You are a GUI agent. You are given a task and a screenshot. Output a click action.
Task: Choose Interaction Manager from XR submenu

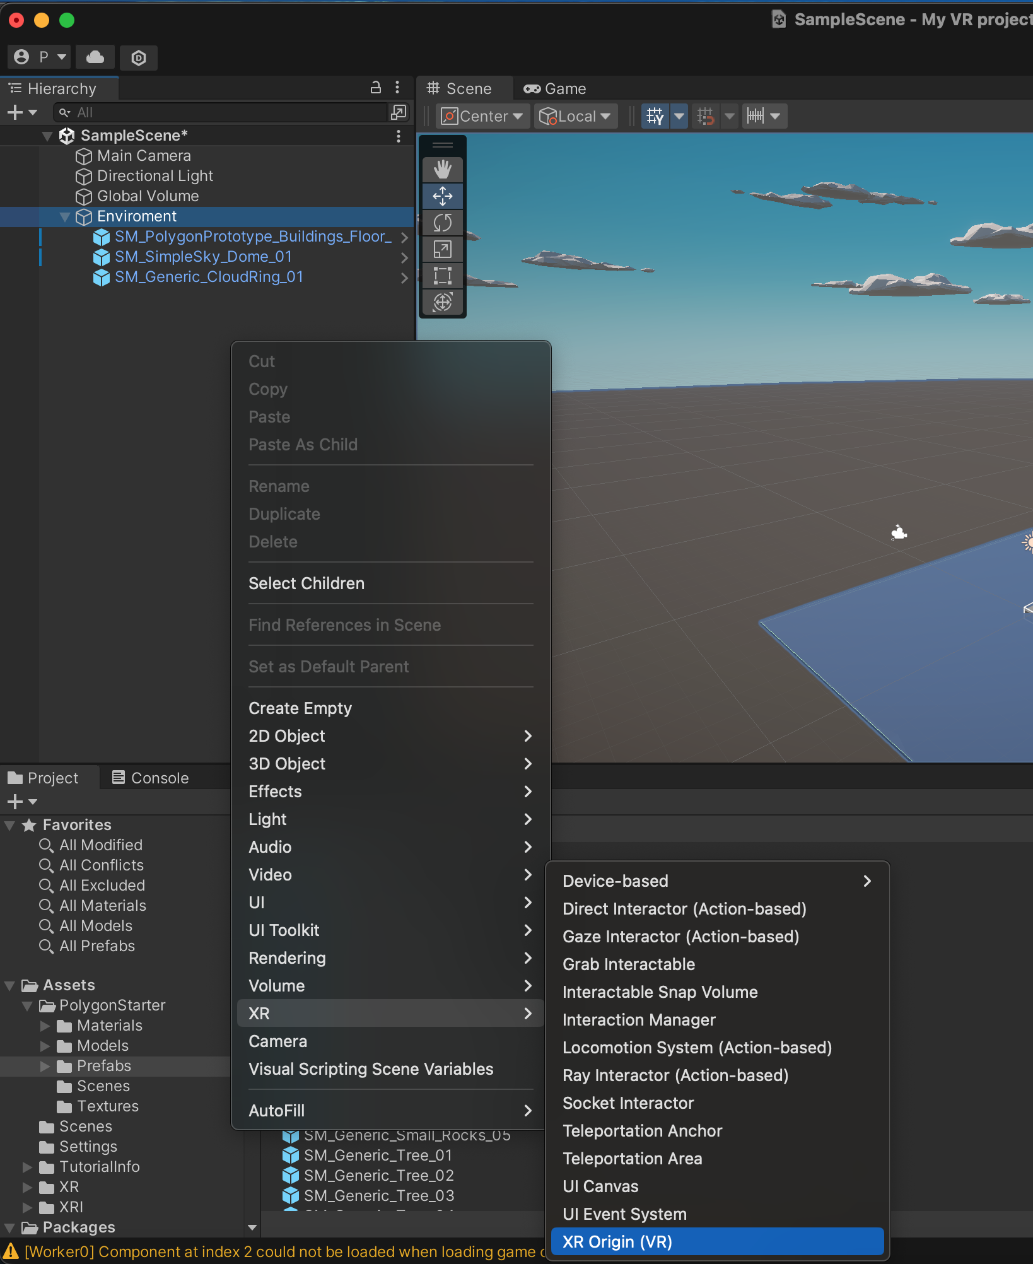717,1019
